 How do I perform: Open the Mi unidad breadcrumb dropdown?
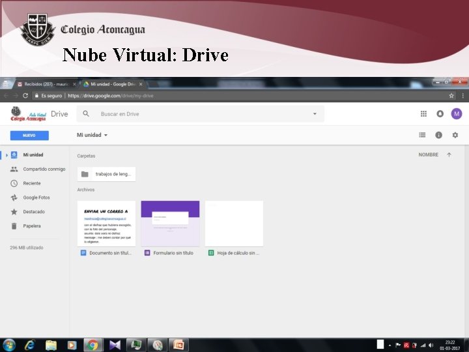tap(92, 135)
